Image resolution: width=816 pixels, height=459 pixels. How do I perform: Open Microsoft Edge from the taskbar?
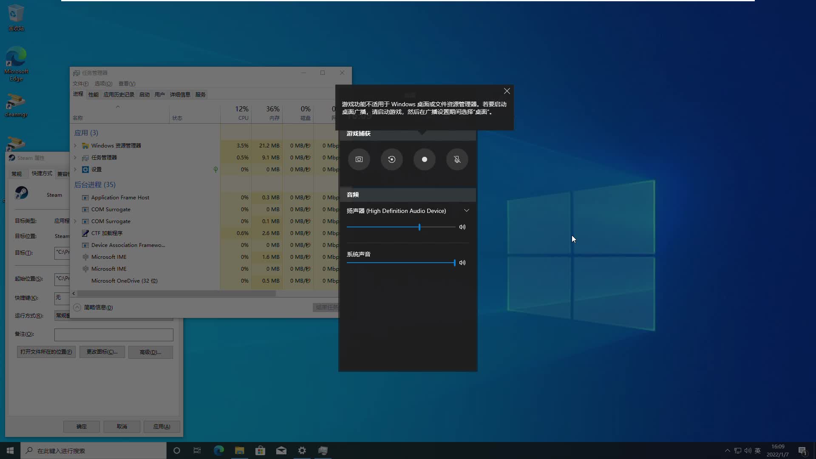[x=218, y=450]
